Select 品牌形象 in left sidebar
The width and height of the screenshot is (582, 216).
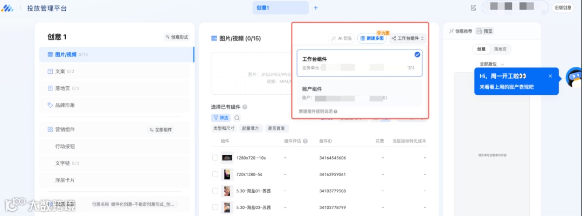[115, 105]
